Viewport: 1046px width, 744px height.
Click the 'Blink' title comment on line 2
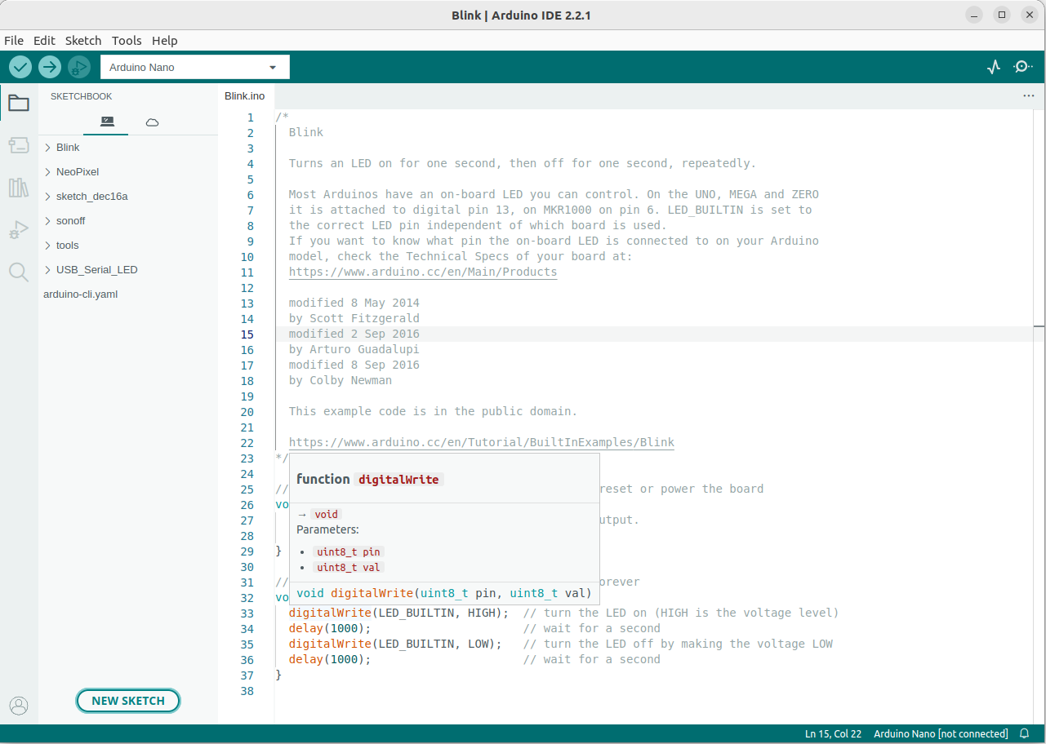pos(306,133)
